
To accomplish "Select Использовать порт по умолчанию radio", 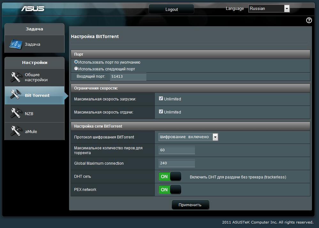I will pos(76,62).
